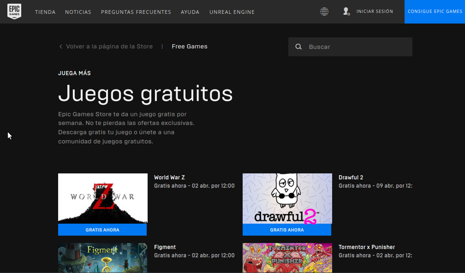This screenshot has height=273, width=465.
Task: Go to NOTICIAS in the navigation
Action: point(78,12)
